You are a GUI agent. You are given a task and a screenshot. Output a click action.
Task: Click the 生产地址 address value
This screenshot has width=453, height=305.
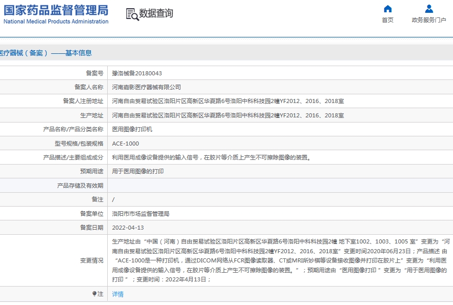(x=228, y=115)
